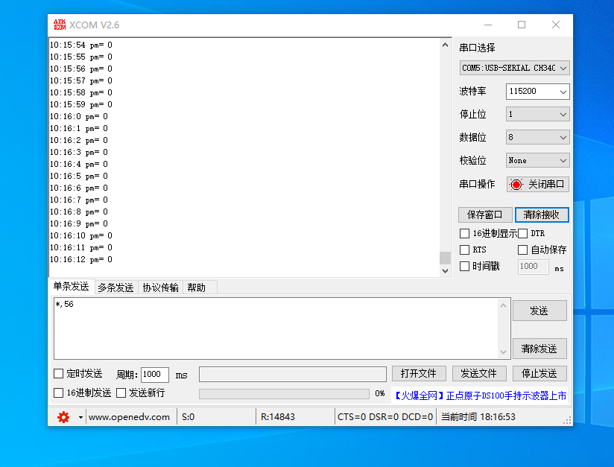Click the 发送 button
Screen dimensions: 614x467
(539, 311)
